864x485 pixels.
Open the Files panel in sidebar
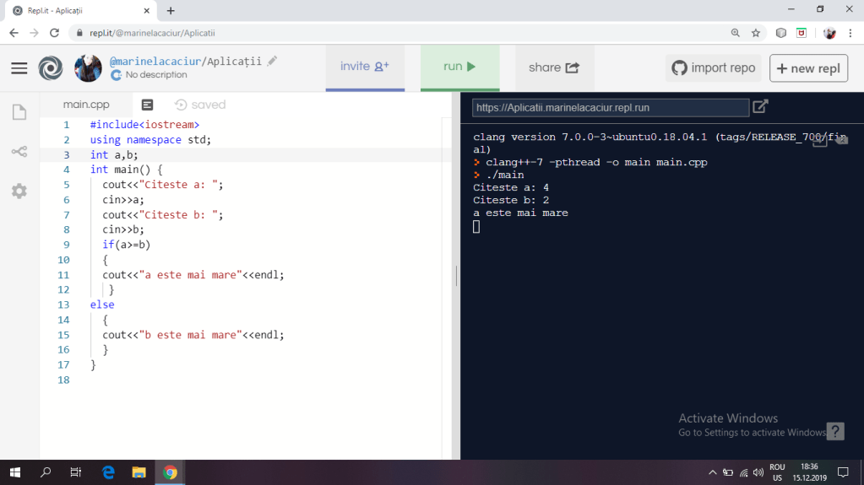coord(19,112)
